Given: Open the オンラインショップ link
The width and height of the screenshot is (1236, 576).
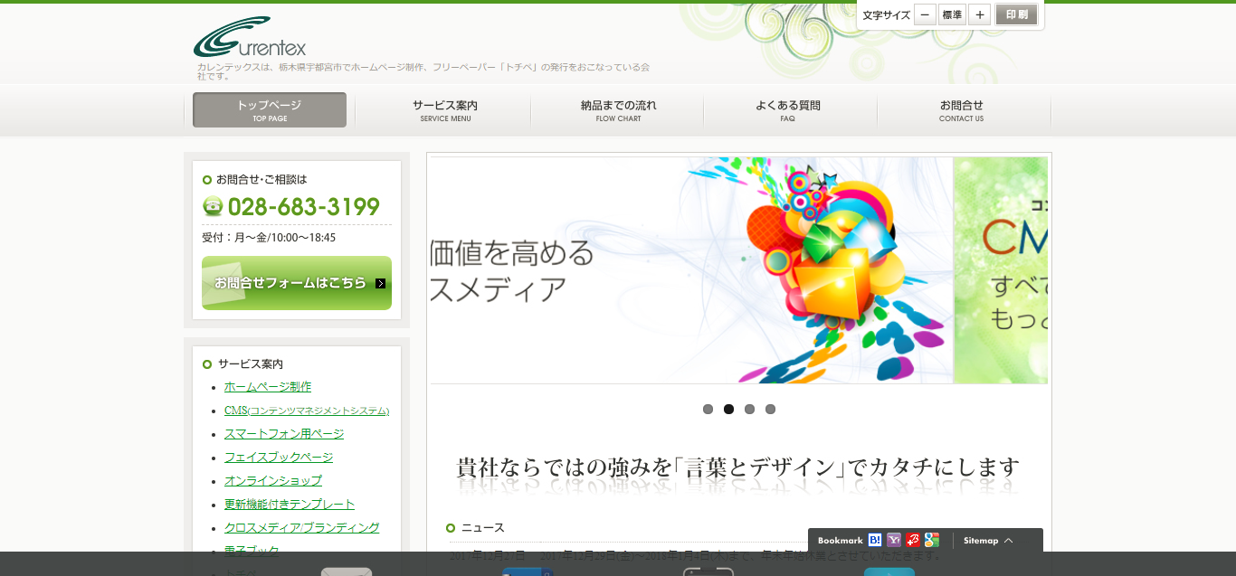Looking at the screenshot, I should click(x=273, y=481).
